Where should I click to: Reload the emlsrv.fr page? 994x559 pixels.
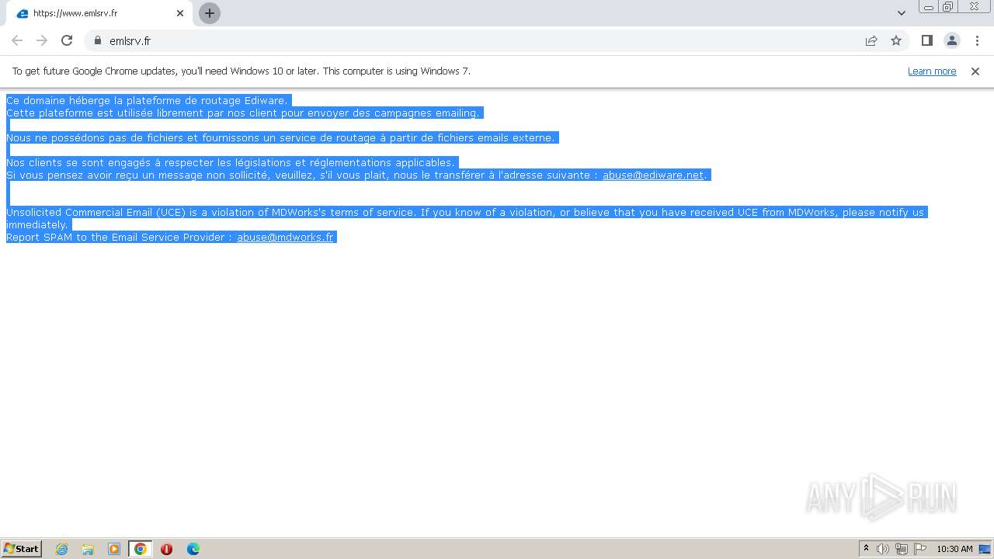point(67,40)
